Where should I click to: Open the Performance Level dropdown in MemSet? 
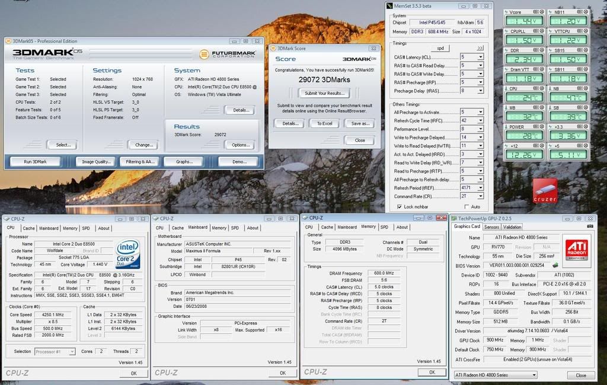(x=480, y=129)
